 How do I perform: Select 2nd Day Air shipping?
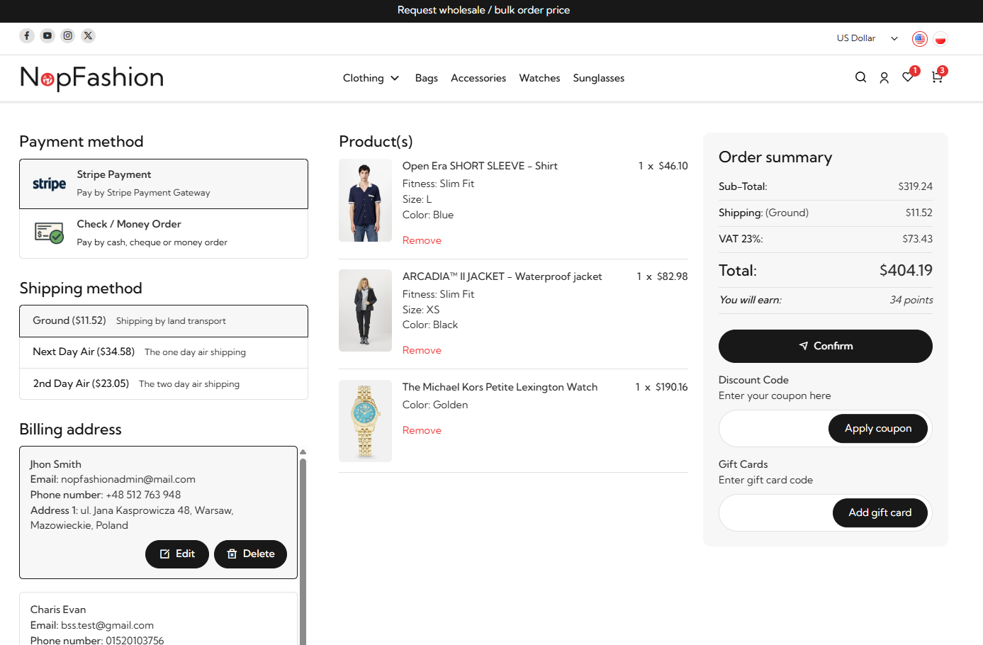[164, 383]
